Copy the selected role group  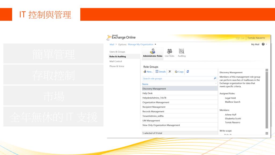pyautogui.click(x=179, y=72)
